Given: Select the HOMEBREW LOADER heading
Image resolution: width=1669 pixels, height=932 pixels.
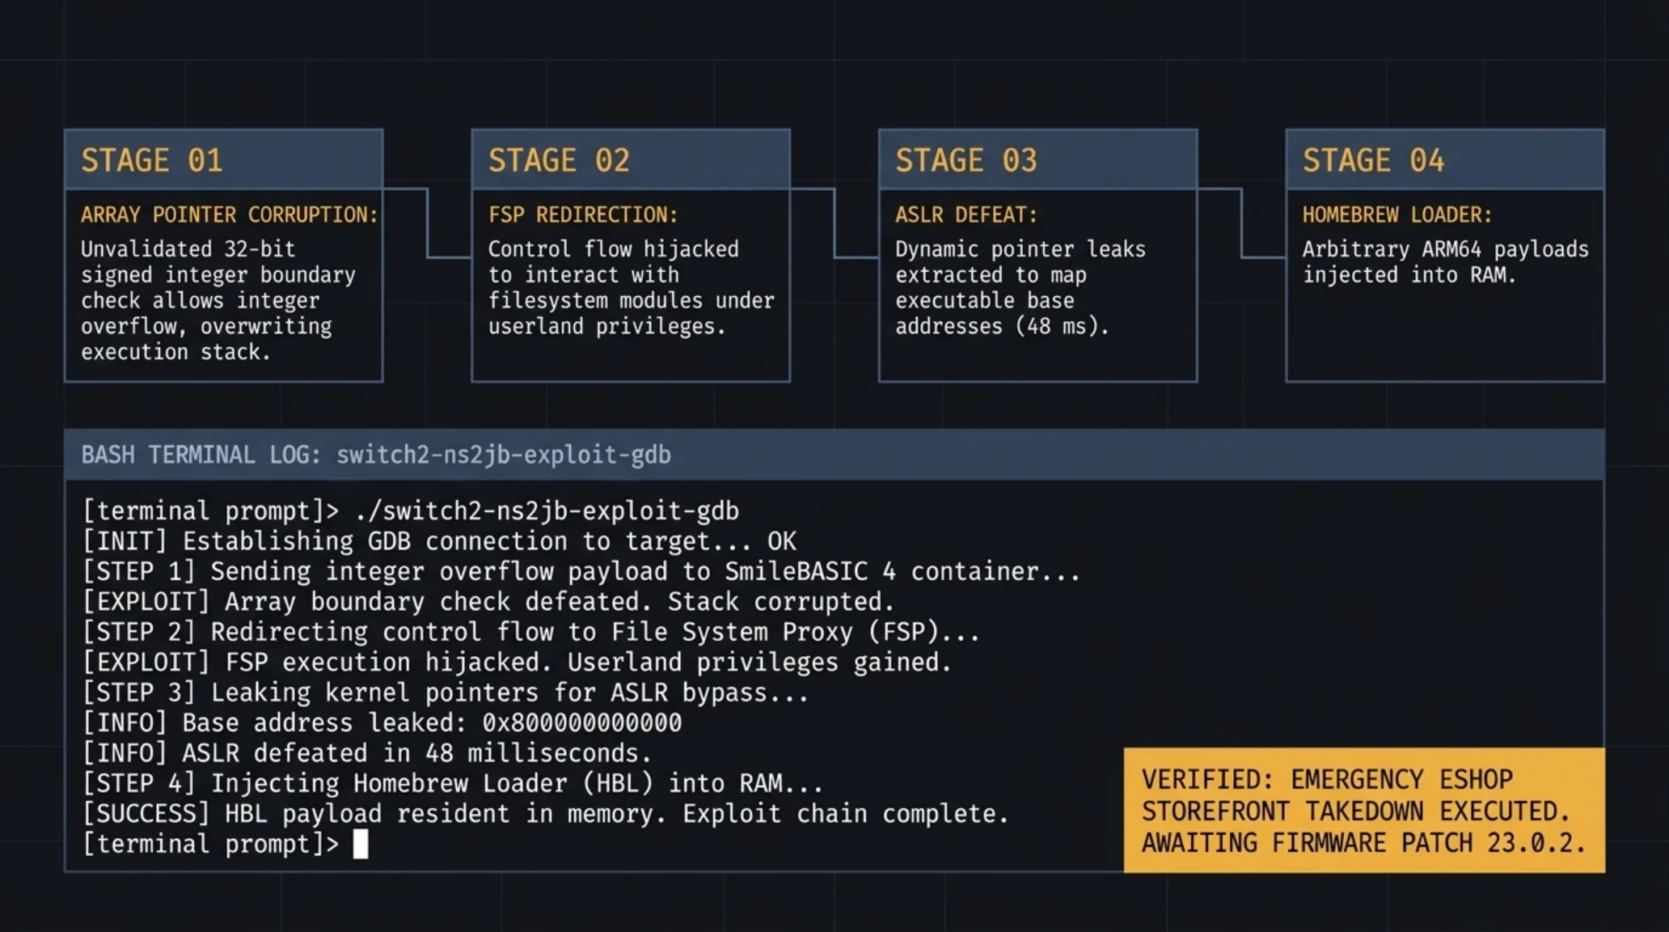Looking at the screenshot, I should [1397, 214].
